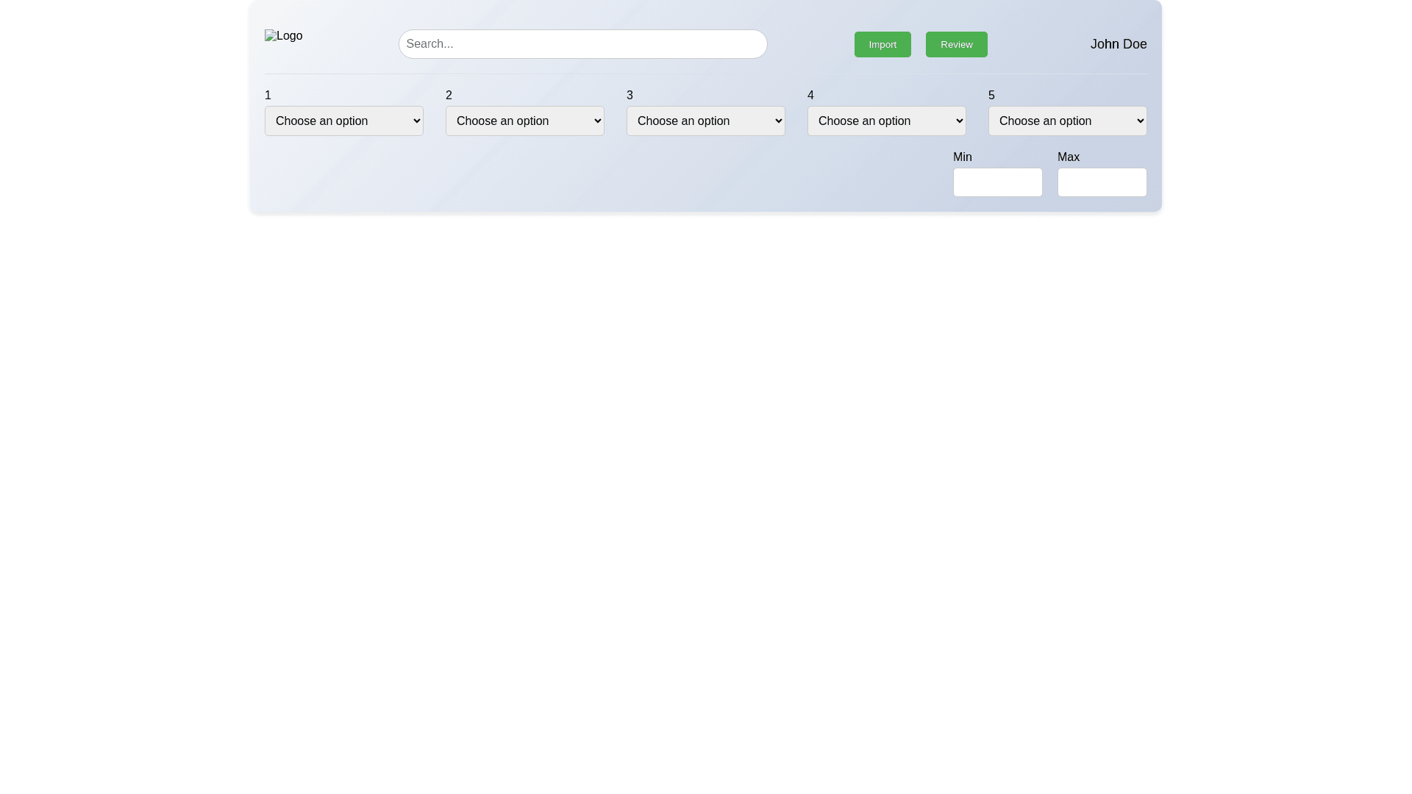Click the number 3 filter label

pos(630,96)
